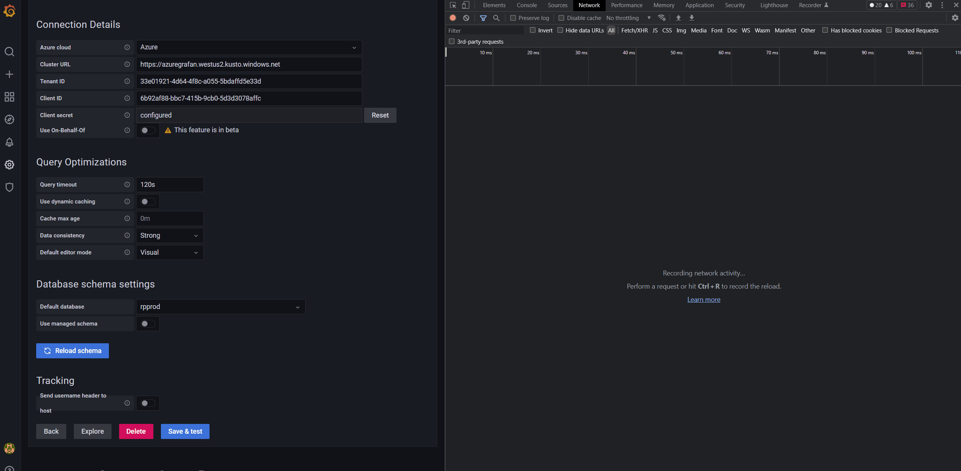This screenshot has width=961, height=471.
Task: Show info for Query timeout field
Action: tap(127, 185)
